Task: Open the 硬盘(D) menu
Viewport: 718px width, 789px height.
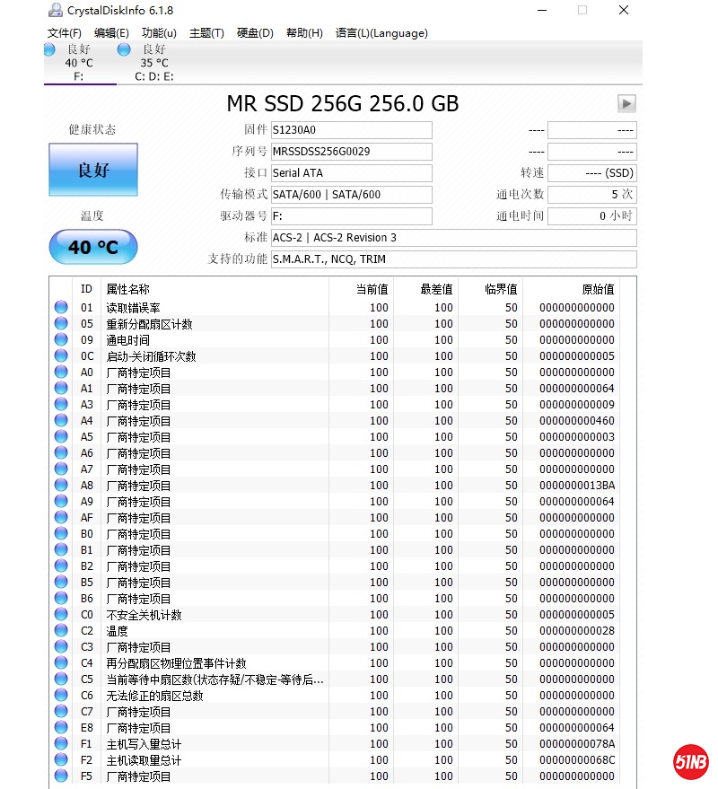Action: click(x=255, y=33)
